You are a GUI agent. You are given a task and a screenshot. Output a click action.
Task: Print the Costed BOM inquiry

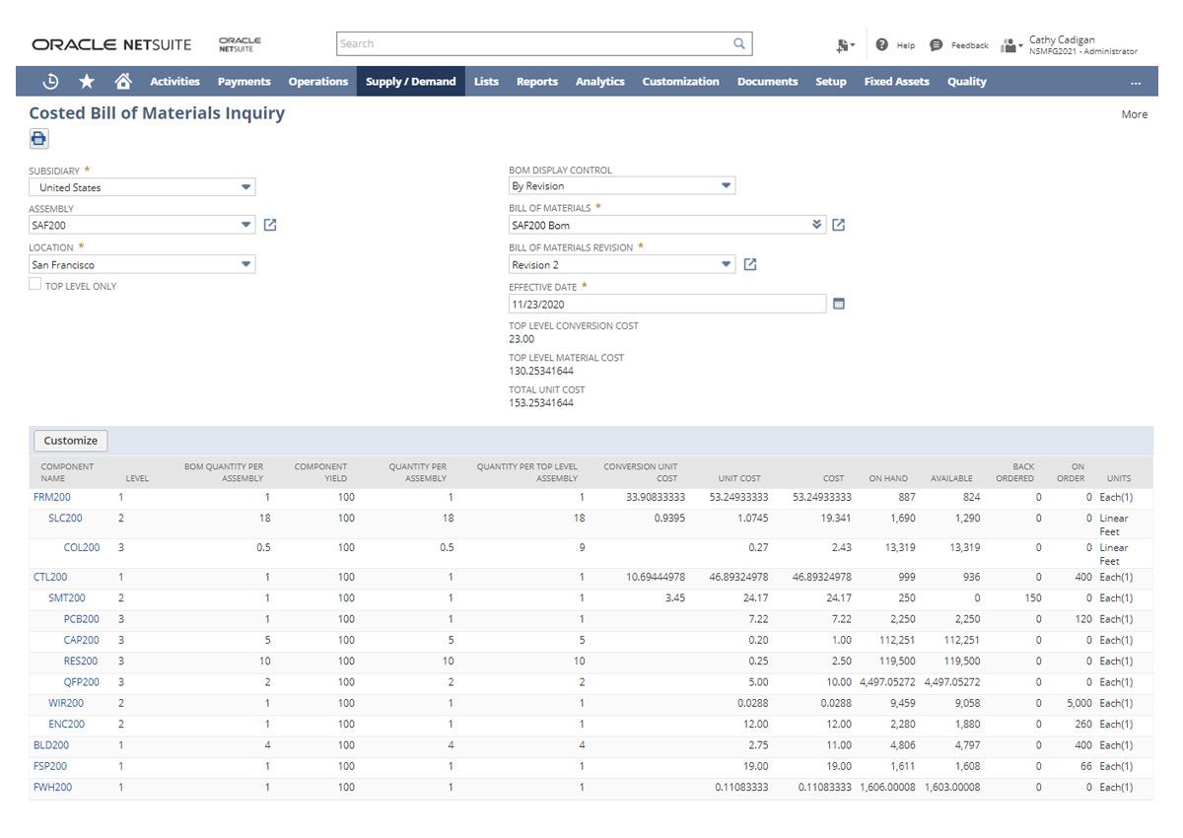point(38,139)
